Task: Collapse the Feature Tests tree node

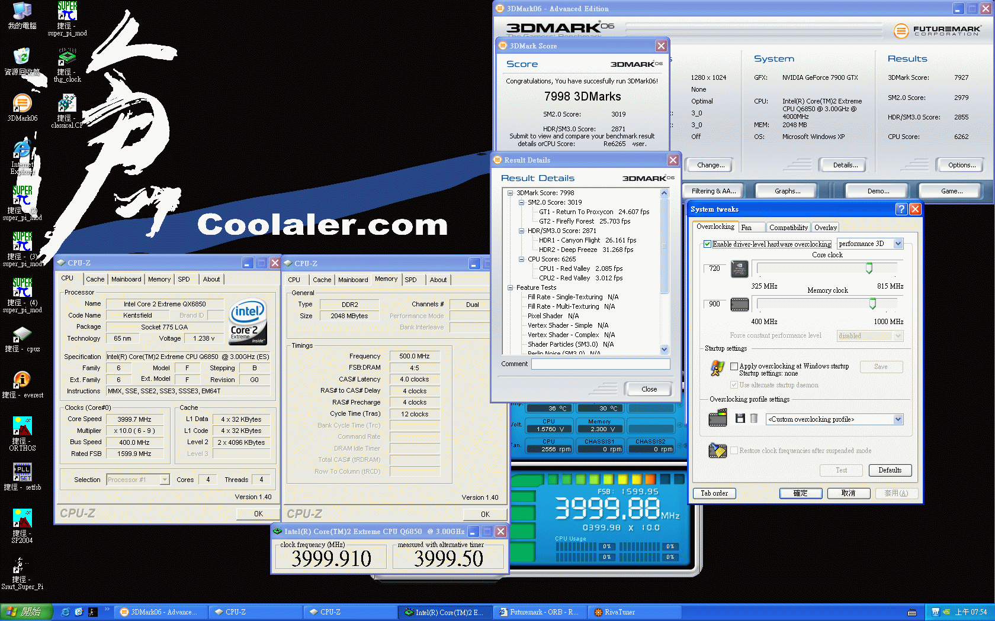Action: point(510,287)
